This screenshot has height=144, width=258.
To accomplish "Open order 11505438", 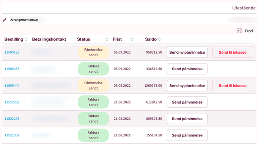I will [x=12, y=69].
